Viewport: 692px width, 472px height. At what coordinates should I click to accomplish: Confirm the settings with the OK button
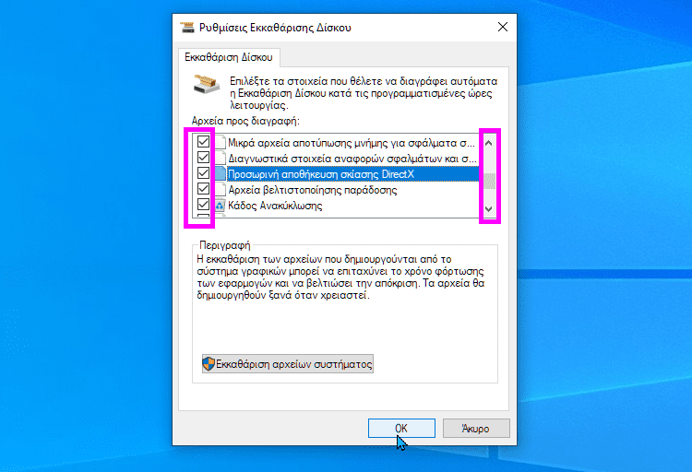coord(401,429)
